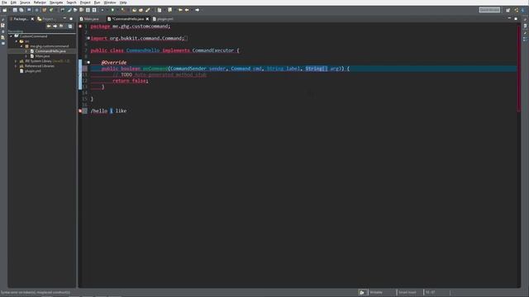This screenshot has height=297, width=529.
Task: Open the Search menu
Action: pos(71,2)
